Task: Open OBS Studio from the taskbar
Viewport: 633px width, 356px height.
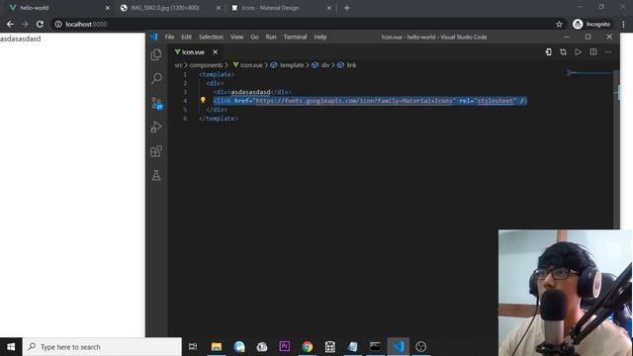Action: (x=420, y=347)
